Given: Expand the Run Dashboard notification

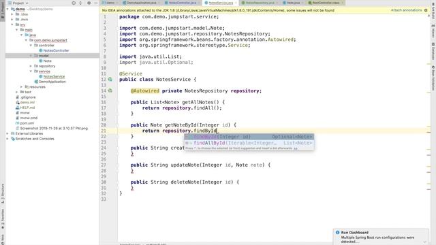Looking at the screenshot, I should click(424, 242).
